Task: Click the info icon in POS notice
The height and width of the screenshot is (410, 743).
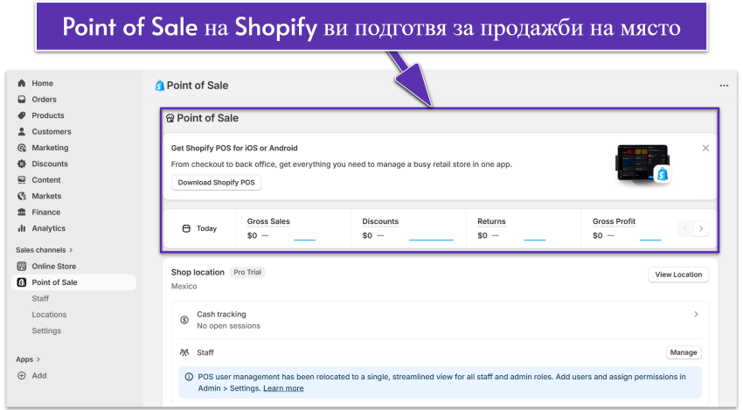Action: point(189,377)
